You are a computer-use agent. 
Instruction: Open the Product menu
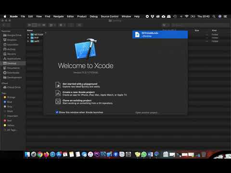click(x=82, y=16)
